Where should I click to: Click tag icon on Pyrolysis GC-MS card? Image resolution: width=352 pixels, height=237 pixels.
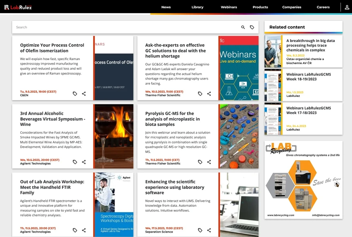tap(200, 162)
